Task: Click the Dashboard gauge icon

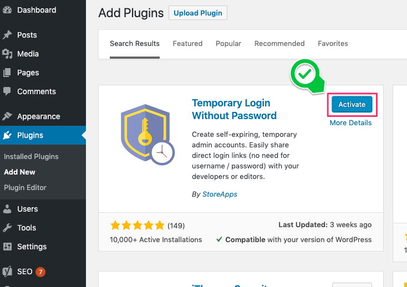Action: click(x=7, y=10)
